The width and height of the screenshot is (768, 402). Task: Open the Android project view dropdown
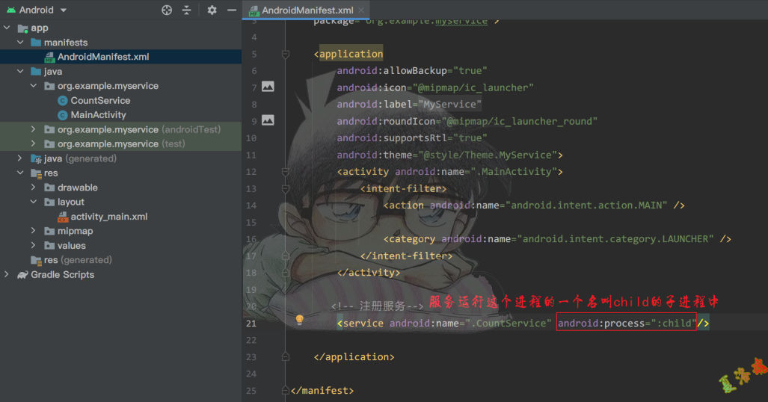tap(63, 10)
